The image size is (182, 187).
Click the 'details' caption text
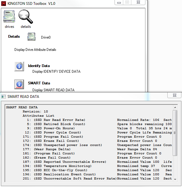[x=26, y=27]
